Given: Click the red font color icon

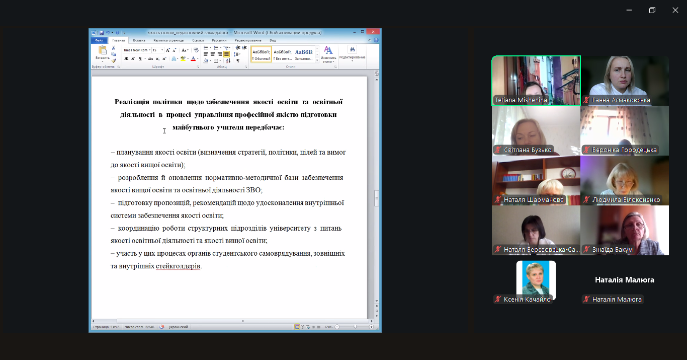Looking at the screenshot, I should point(193,59).
